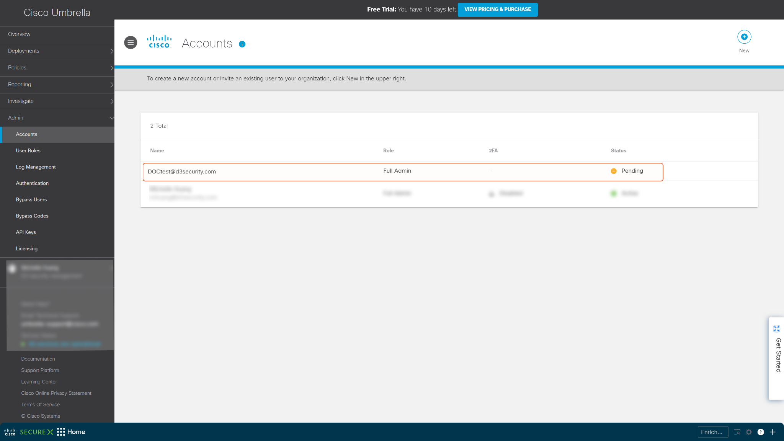Click the SecureX ribbon plus icon
The width and height of the screenshot is (784, 441).
[x=773, y=432]
